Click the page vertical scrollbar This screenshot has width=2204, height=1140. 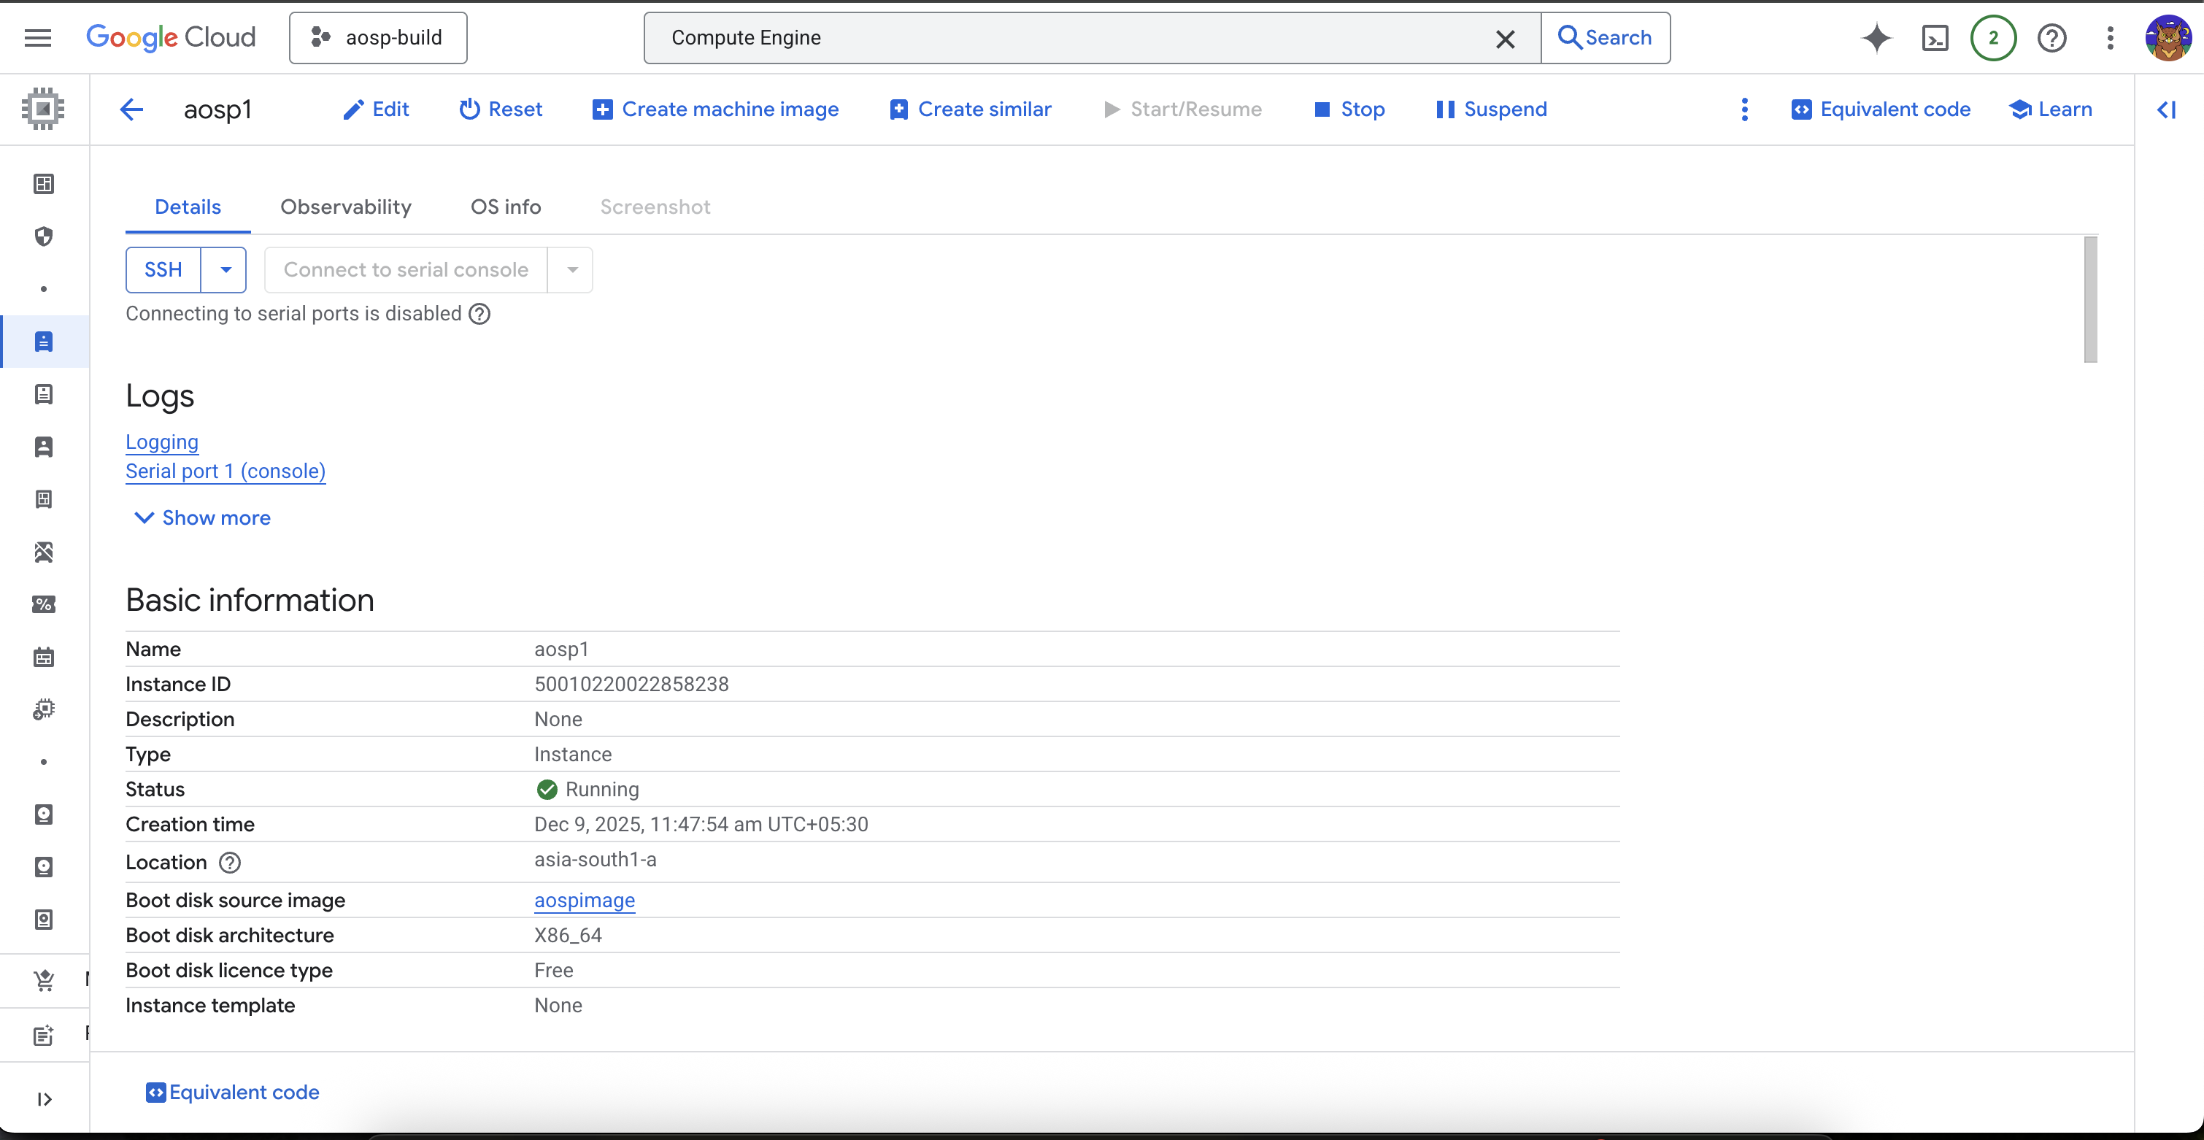[x=2090, y=299]
